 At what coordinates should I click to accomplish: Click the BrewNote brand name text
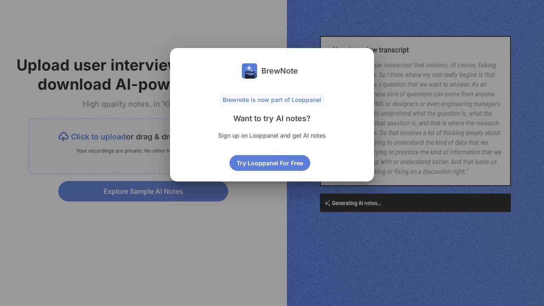click(279, 71)
